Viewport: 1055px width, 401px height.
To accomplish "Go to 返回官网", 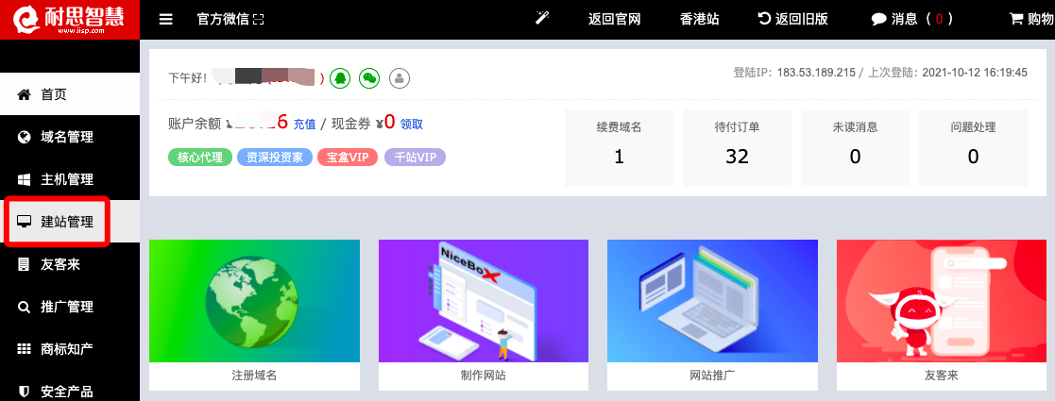I will pyautogui.click(x=614, y=20).
